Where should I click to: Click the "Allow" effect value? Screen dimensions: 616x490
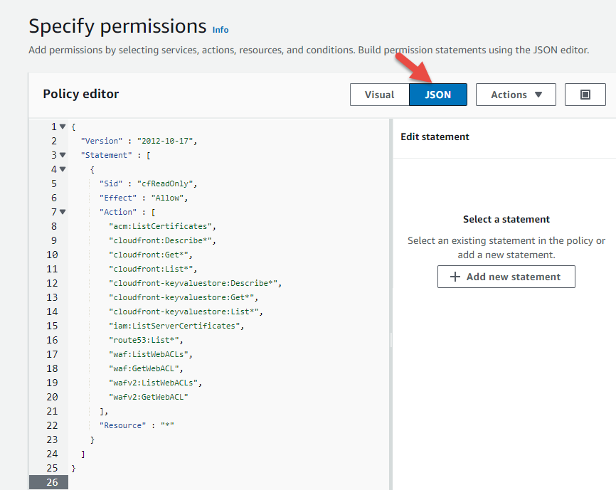pos(167,198)
